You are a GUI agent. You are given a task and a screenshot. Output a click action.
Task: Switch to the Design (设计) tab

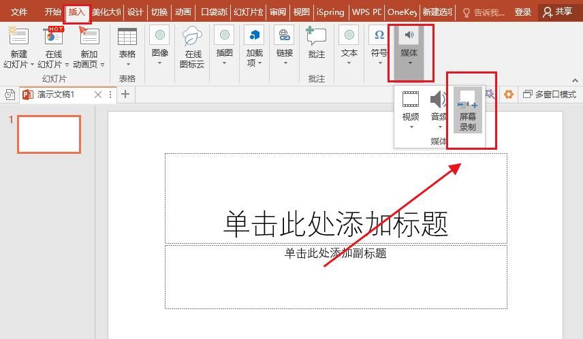135,12
